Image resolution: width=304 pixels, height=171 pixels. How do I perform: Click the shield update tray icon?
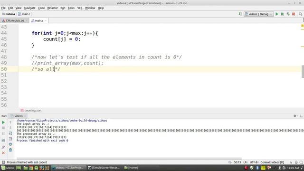click(x=252, y=168)
